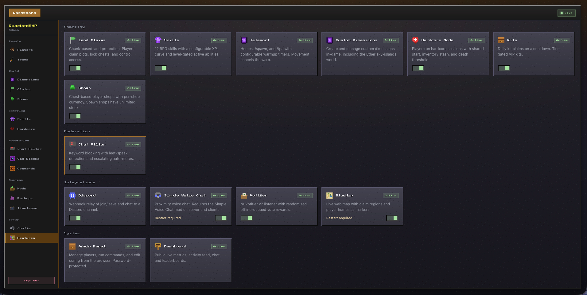Toggle the Chat Filter switch

coord(75,167)
